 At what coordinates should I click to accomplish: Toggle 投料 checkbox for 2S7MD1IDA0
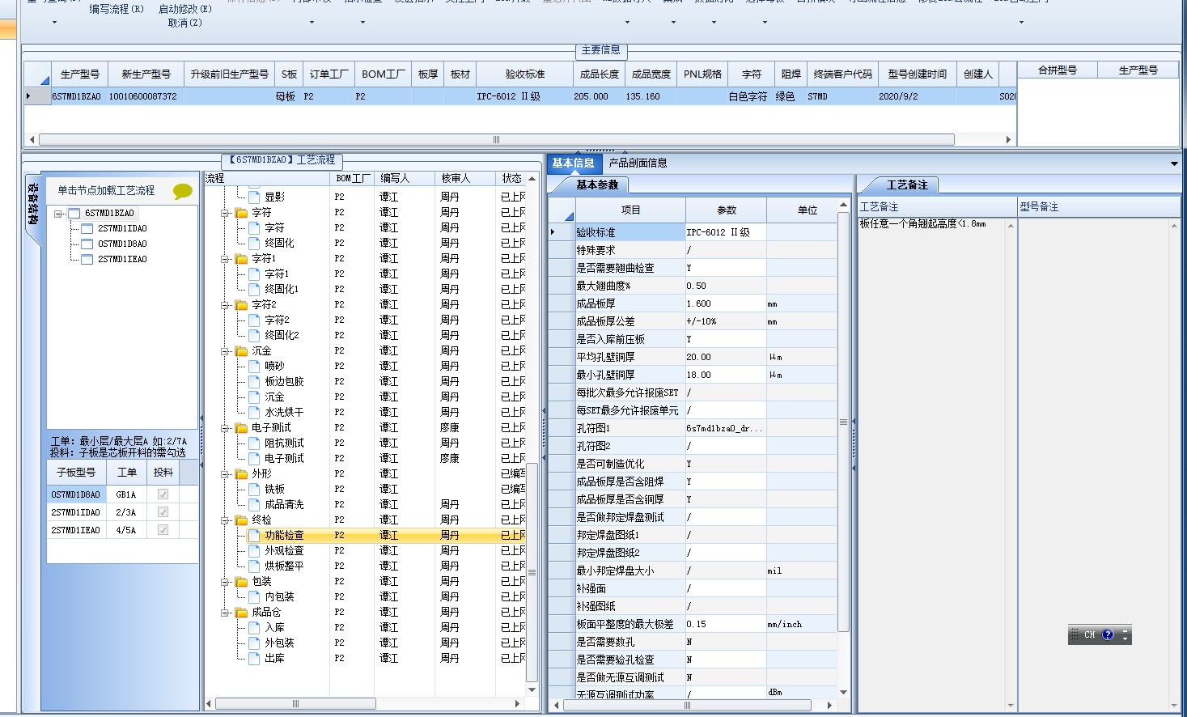click(x=163, y=512)
